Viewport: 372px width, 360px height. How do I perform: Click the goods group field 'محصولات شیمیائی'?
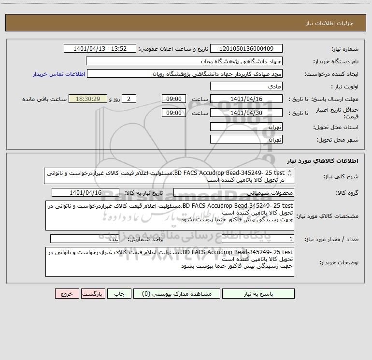tap(234, 192)
